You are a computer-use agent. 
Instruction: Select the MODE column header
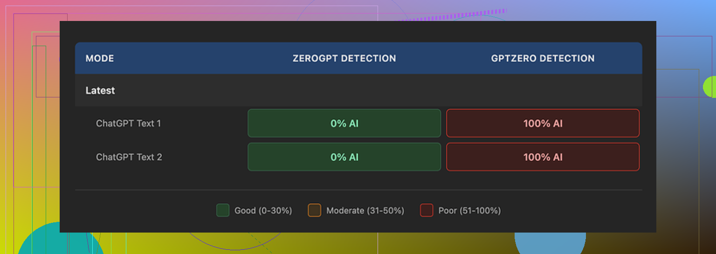(100, 58)
